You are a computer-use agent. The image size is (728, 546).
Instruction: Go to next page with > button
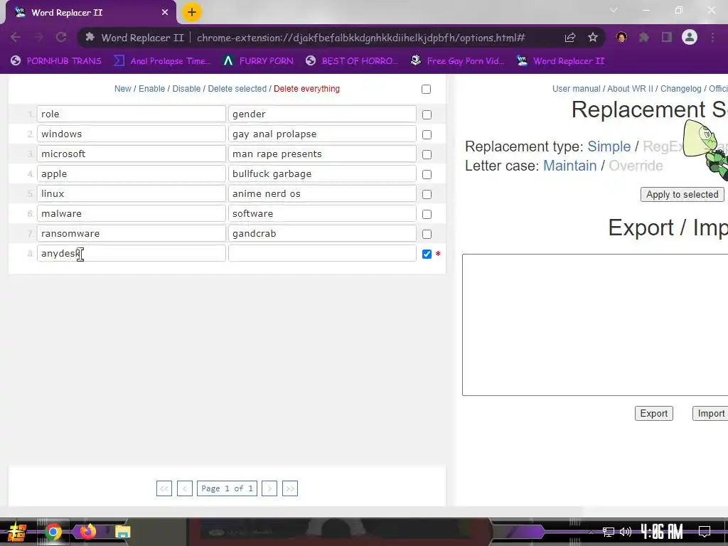[x=269, y=488]
